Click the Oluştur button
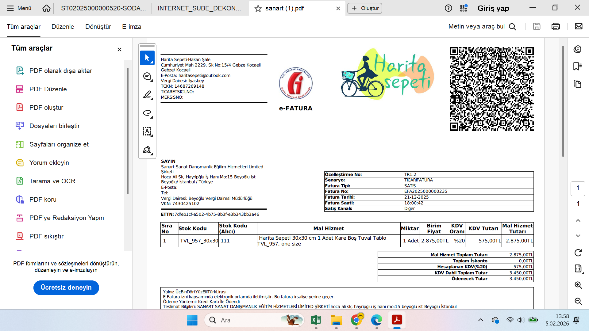 (x=365, y=8)
